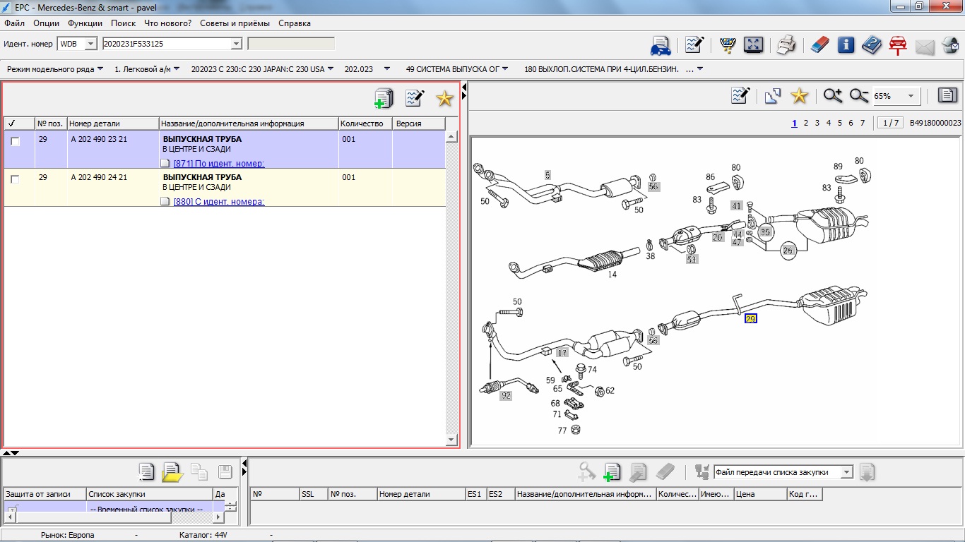
Task: Open the Файл menu
Action: [14, 23]
